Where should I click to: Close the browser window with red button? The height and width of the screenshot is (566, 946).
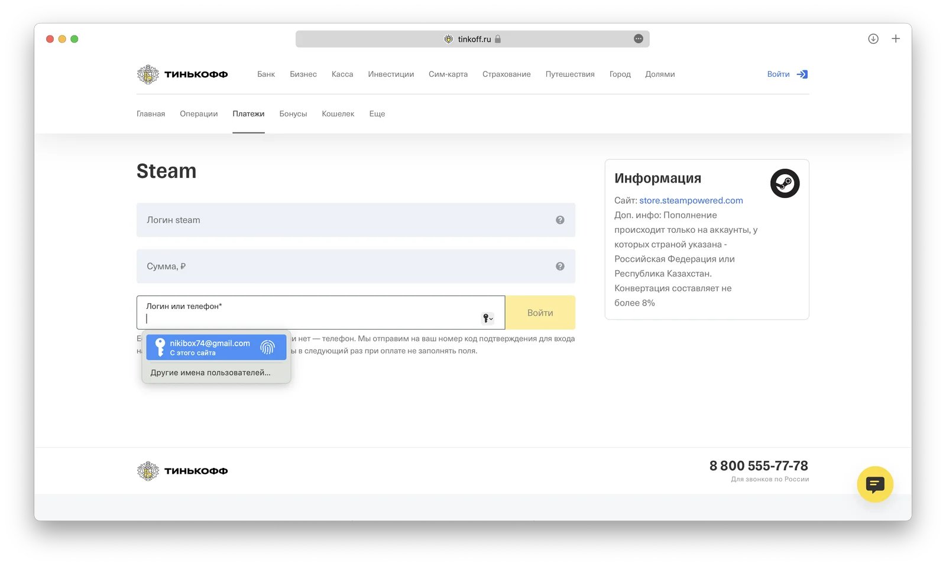coord(50,39)
